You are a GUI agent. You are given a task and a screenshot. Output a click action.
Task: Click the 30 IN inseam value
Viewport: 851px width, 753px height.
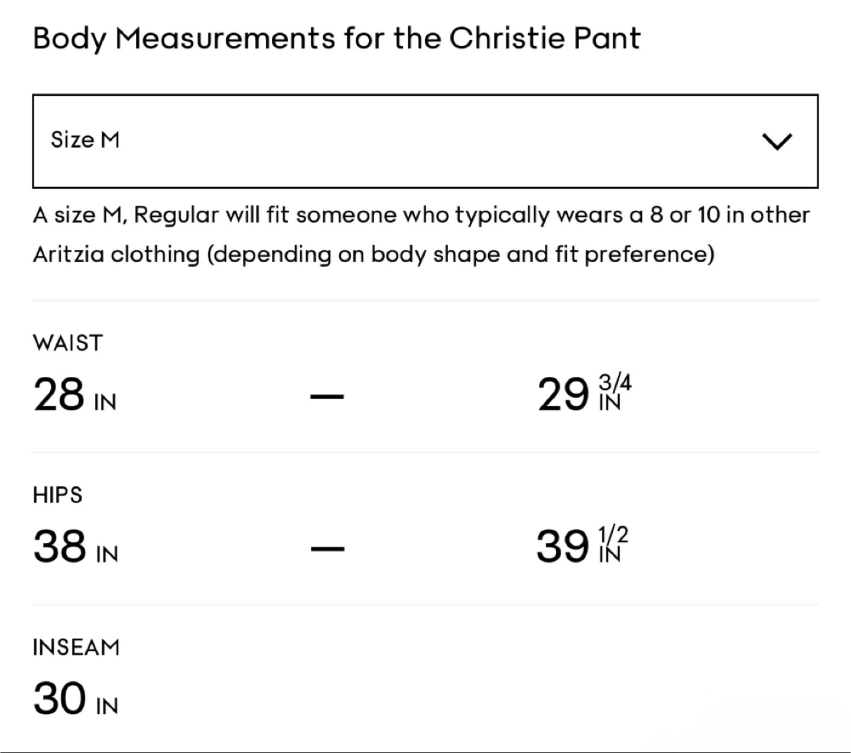pyautogui.click(x=76, y=698)
